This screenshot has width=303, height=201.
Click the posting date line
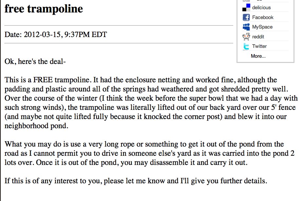pyautogui.click(x=56, y=35)
